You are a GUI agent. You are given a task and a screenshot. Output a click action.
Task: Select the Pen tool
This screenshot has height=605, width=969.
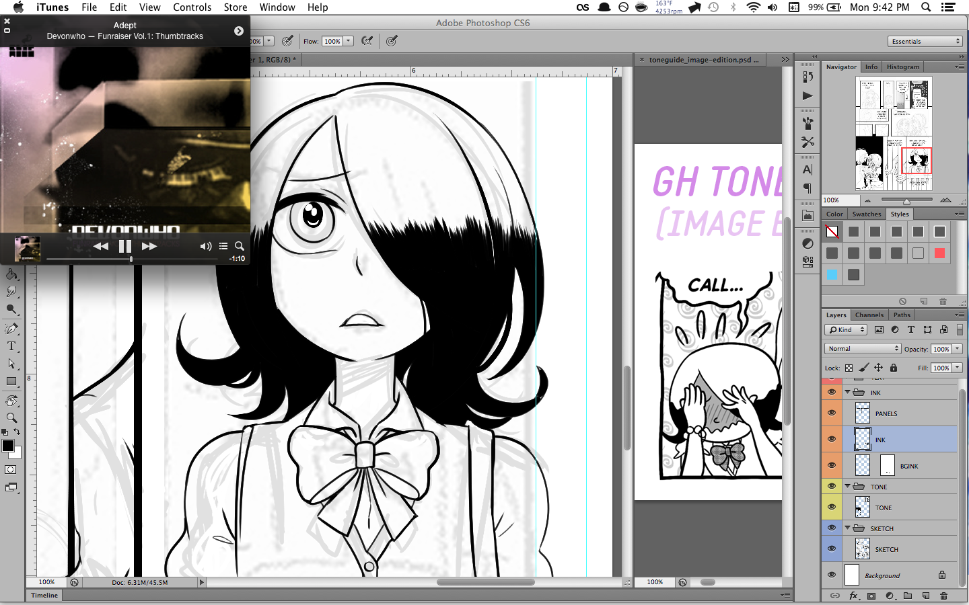click(11, 328)
